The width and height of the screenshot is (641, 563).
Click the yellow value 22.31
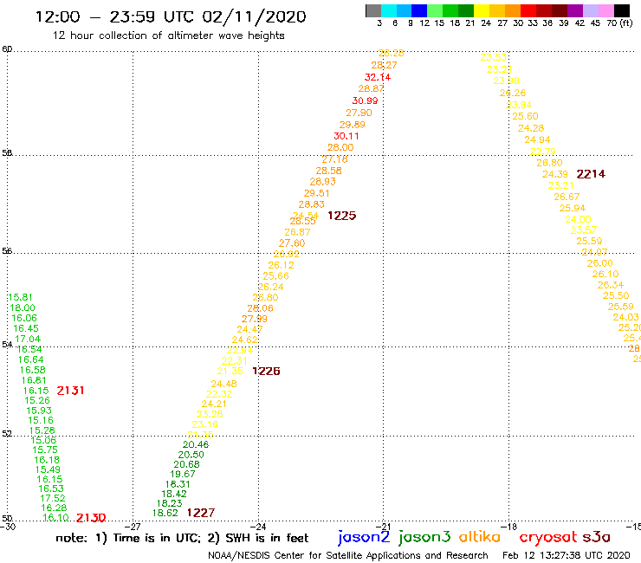tap(234, 361)
